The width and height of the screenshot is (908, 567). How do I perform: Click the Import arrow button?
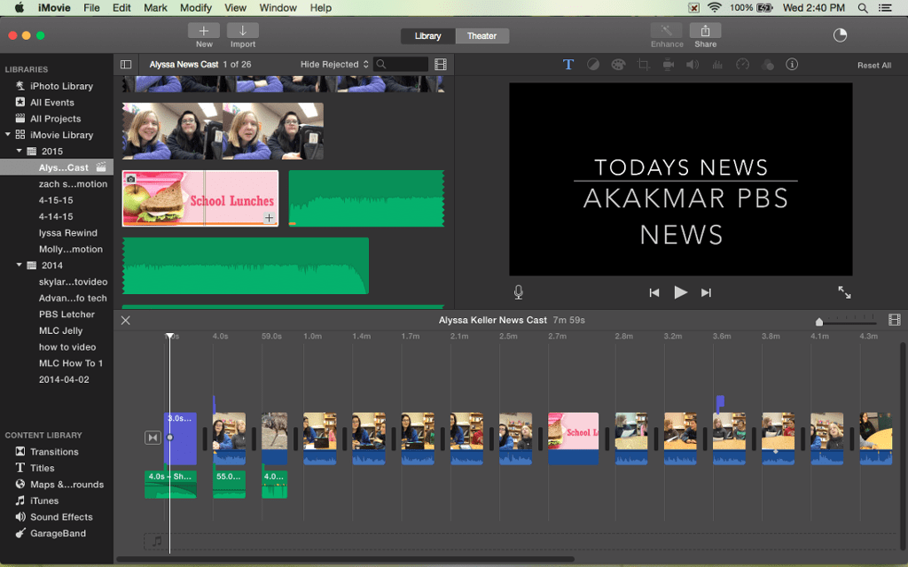coord(243,31)
